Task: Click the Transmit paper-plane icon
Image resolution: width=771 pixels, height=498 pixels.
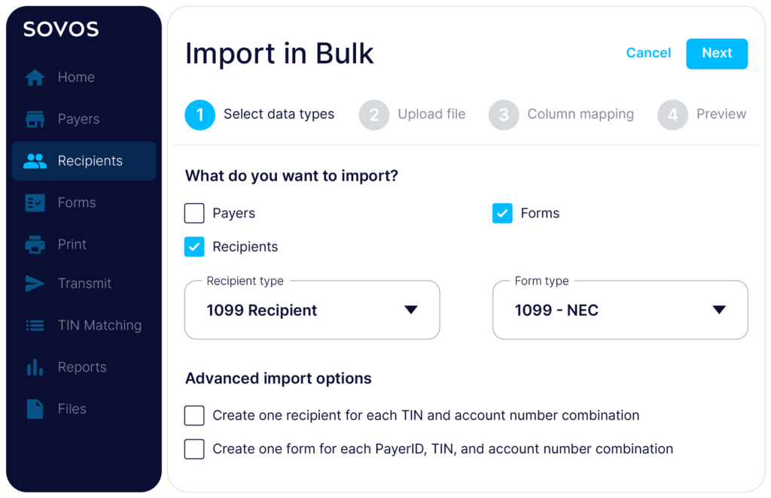Action: (35, 284)
